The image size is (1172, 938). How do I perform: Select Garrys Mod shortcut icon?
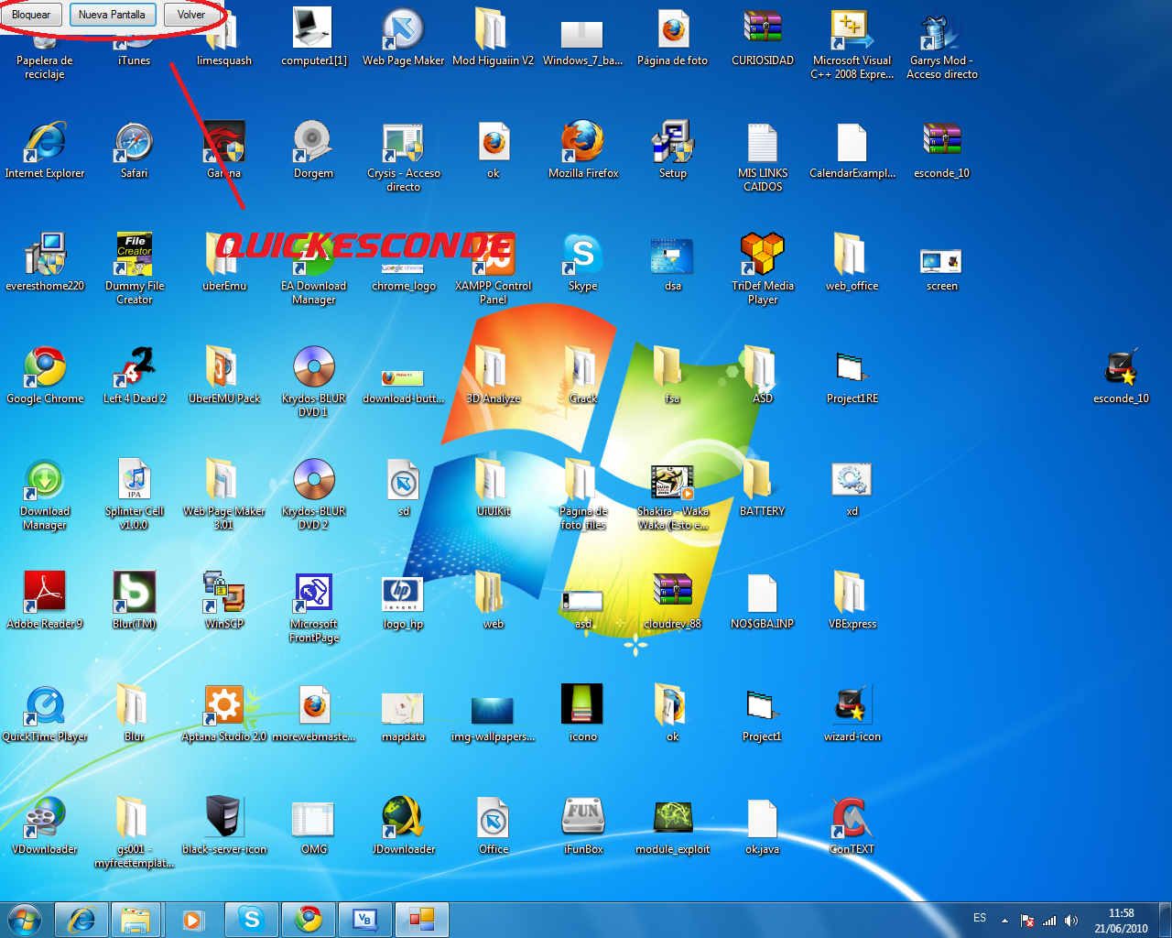[x=942, y=45]
